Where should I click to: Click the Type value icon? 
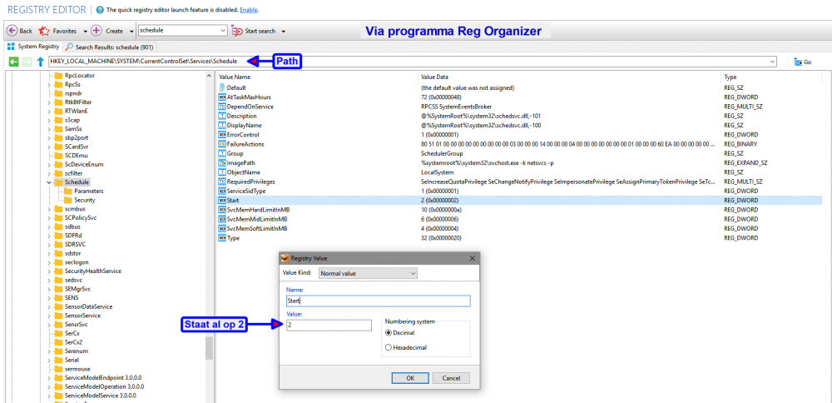tap(222, 238)
